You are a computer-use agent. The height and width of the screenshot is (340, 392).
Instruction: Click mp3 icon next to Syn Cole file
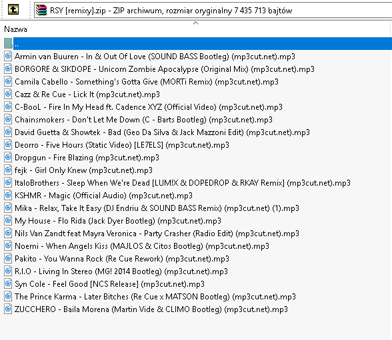click(x=8, y=284)
